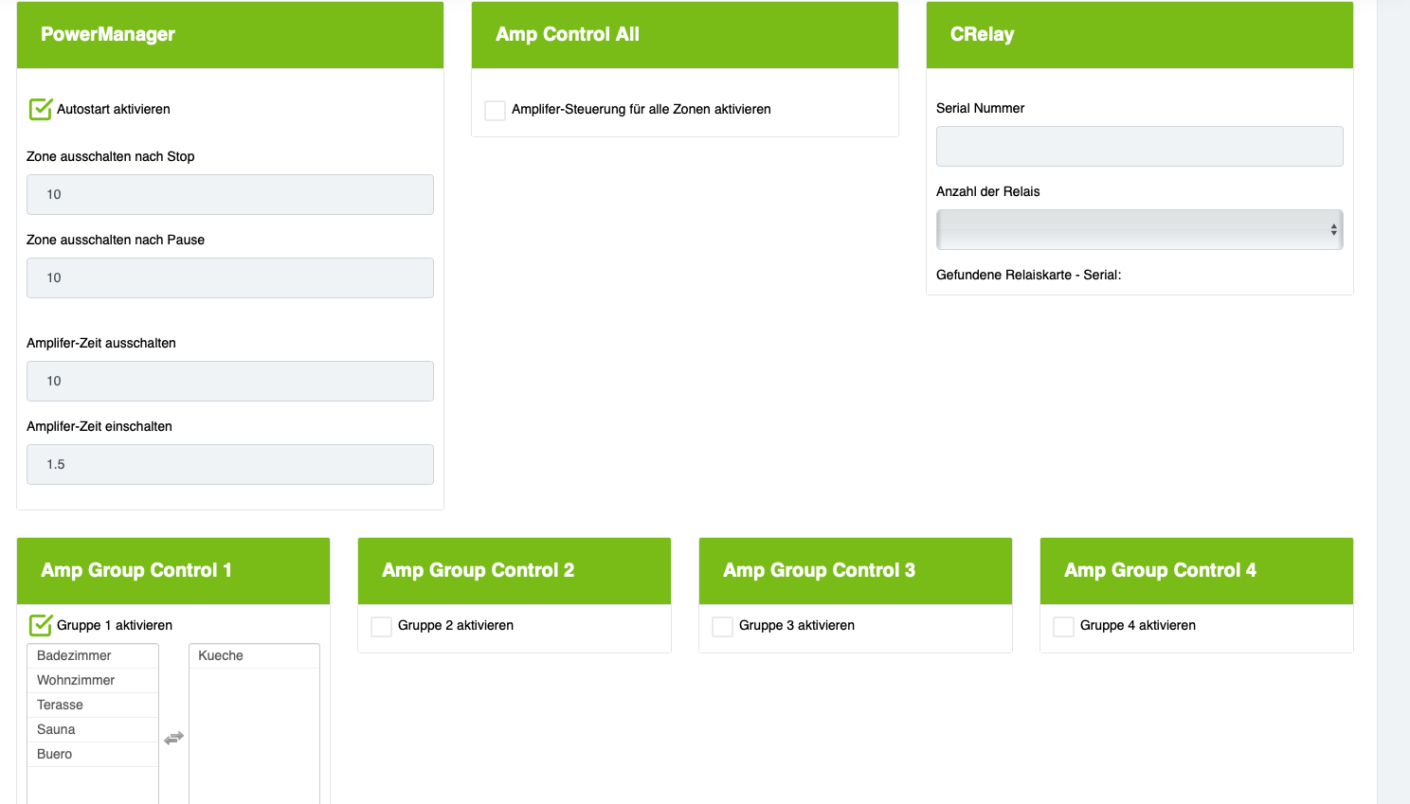Focus the Zone ausschalten nach Stop field

[x=230, y=194]
